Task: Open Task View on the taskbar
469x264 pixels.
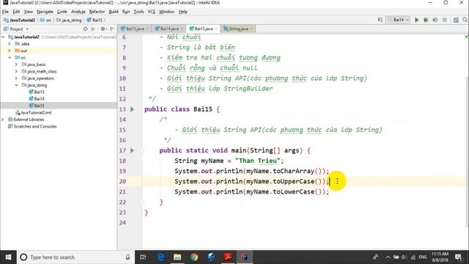Action: pyautogui.click(x=143, y=257)
